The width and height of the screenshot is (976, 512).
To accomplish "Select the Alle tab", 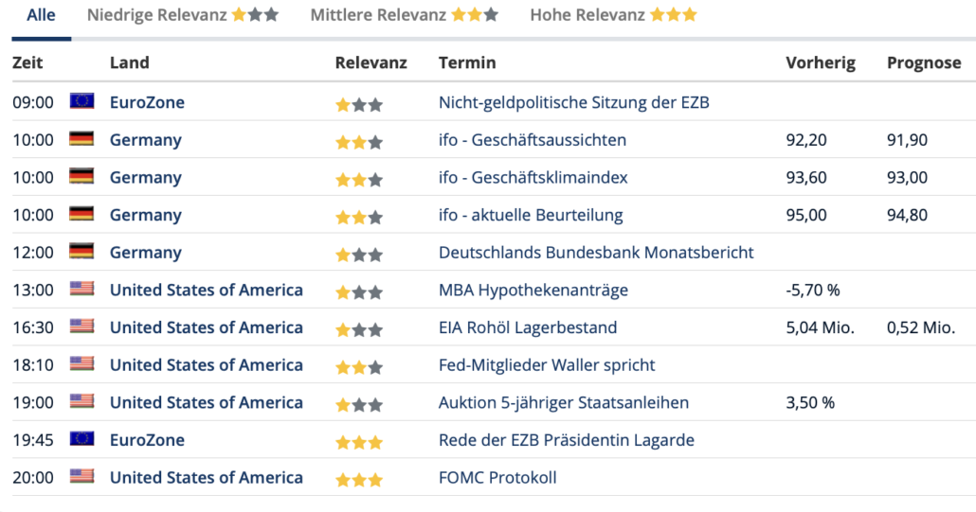I will 41,15.
